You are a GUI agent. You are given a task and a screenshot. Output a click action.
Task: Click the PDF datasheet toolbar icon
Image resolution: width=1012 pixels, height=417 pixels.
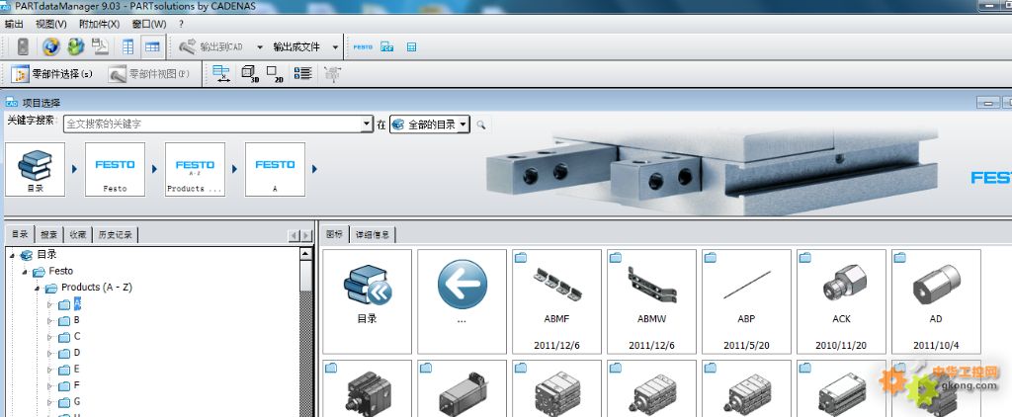[387, 46]
